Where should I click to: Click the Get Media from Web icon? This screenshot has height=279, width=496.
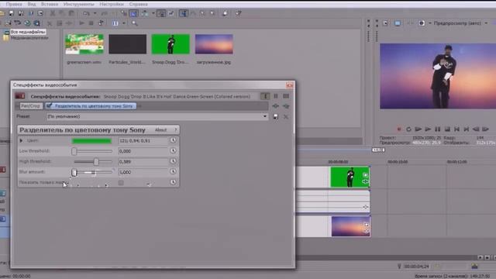click(x=36, y=23)
